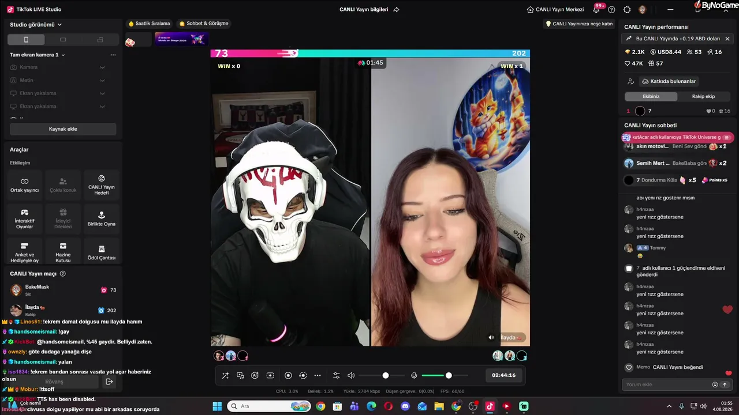Open the emoji picker in chat input

point(715,384)
